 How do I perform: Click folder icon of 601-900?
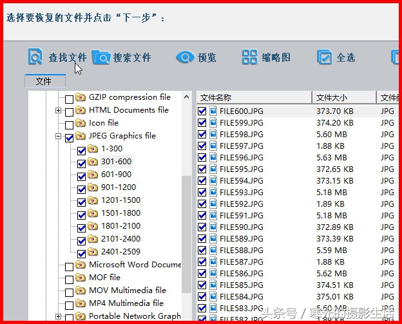point(93,175)
